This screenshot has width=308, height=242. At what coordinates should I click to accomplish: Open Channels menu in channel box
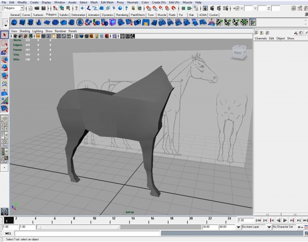tap(261, 38)
